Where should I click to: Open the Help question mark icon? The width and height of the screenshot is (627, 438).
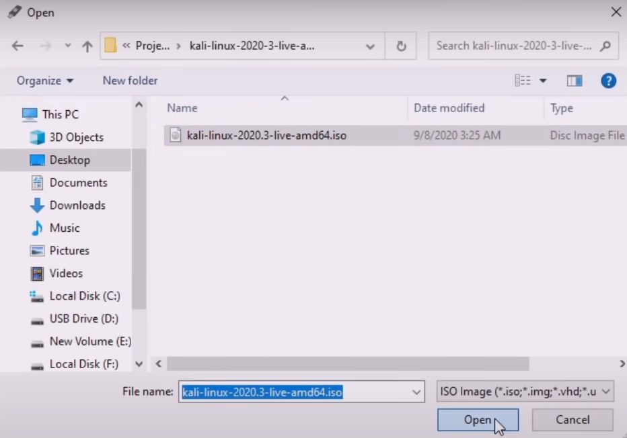pos(609,81)
